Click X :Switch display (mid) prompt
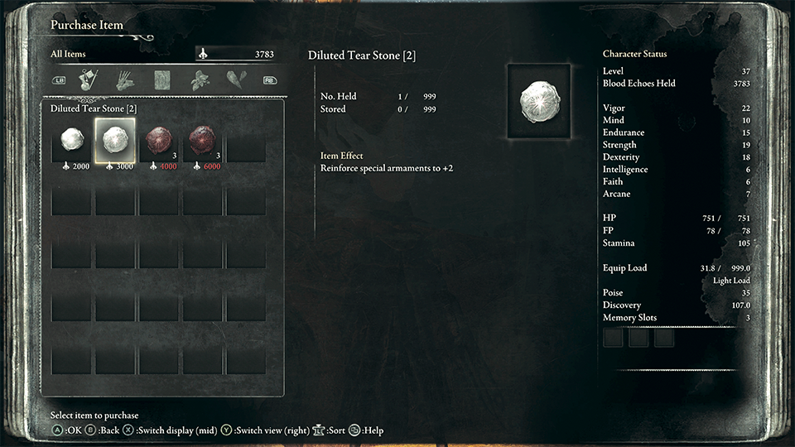Image resolution: width=795 pixels, height=447 pixels. 170,430
